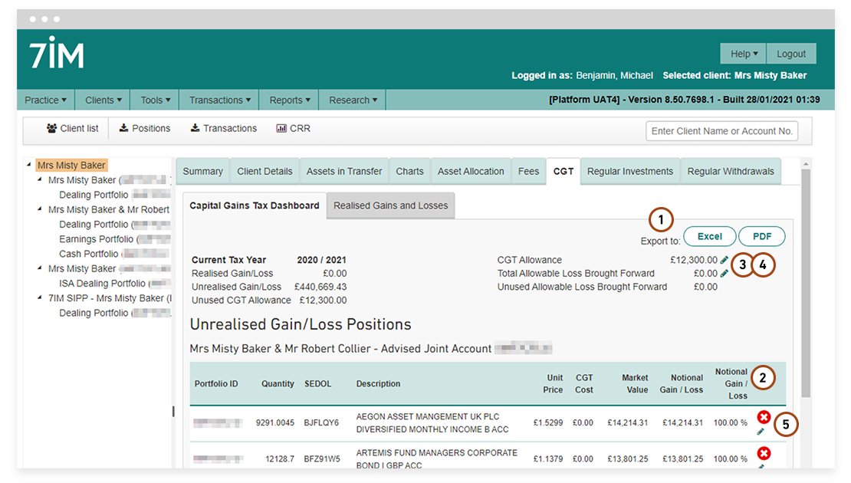The width and height of the screenshot is (851, 483).
Task: Click the content panel vertical scrollbar thumb
Action: tap(806, 284)
